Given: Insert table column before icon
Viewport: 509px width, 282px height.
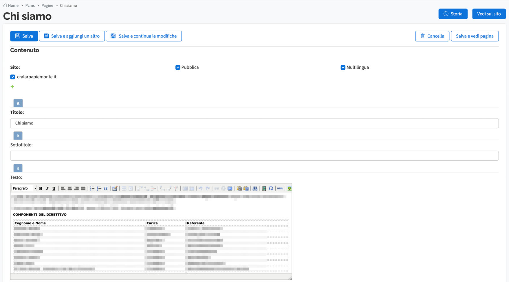Looking at the screenshot, I should [162, 188].
